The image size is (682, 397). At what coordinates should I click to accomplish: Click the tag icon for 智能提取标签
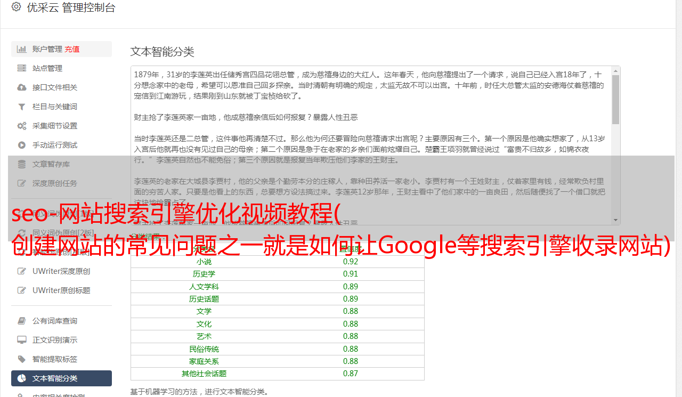[22, 359]
